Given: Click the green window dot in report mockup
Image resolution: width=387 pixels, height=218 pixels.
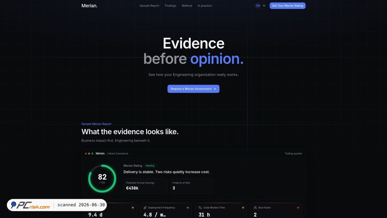Looking at the screenshot, I should tap(92, 154).
